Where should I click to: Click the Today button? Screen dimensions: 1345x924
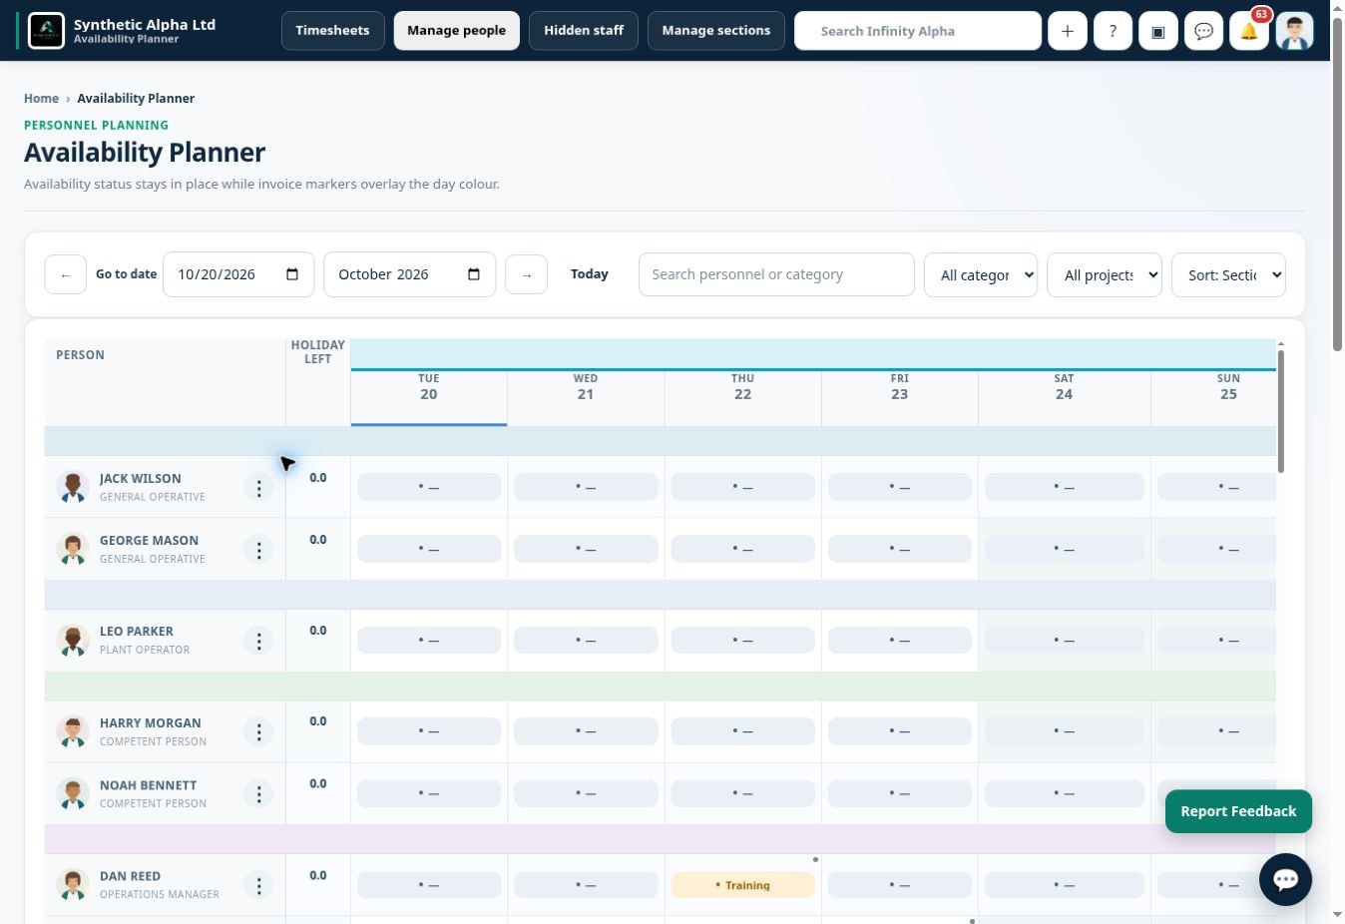[x=590, y=274]
